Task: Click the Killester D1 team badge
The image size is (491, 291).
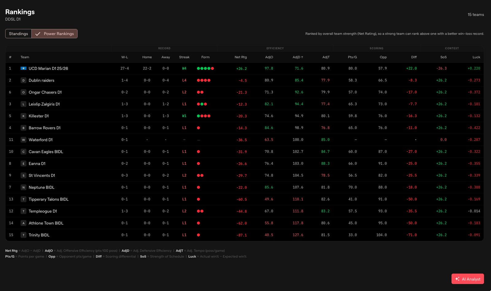Action: tap(23, 116)
